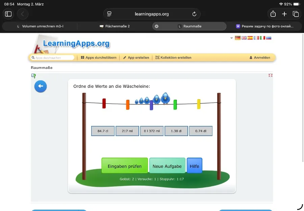The image size is (304, 211).
Task: Choose Russian flag language
Action: tap(269, 38)
